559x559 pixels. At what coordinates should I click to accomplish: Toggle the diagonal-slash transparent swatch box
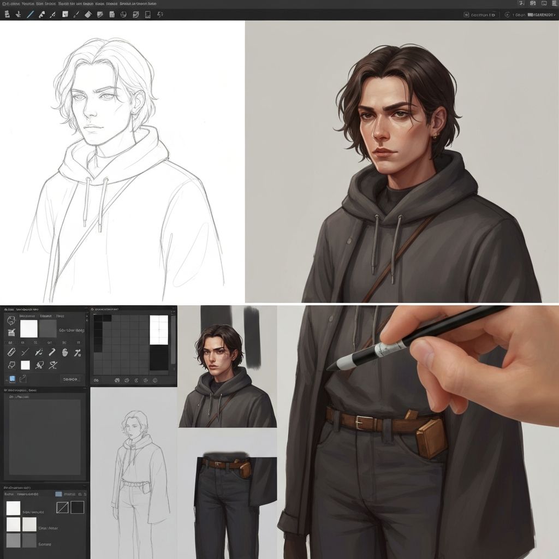click(x=63, y=507)
